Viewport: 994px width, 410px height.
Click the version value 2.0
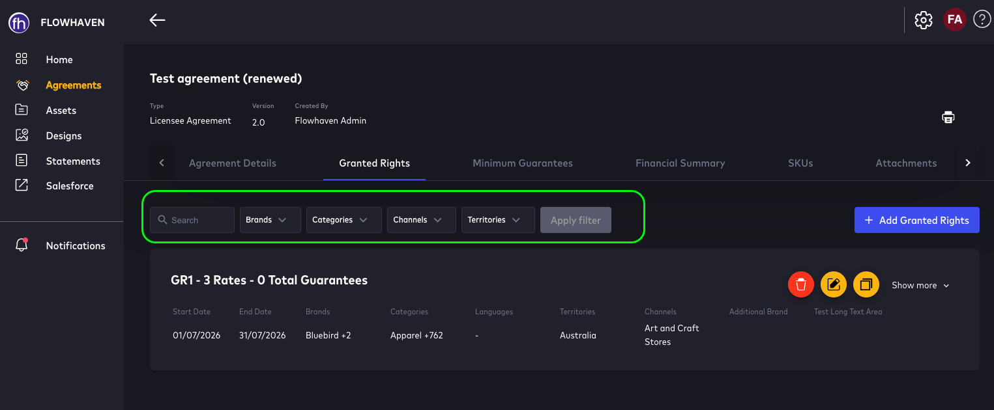[259, 122]
